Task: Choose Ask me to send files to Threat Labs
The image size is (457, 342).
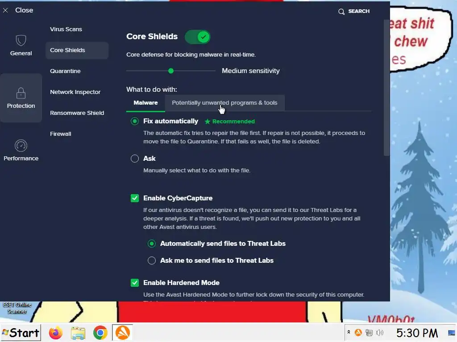Action: (x=152, y=260)
